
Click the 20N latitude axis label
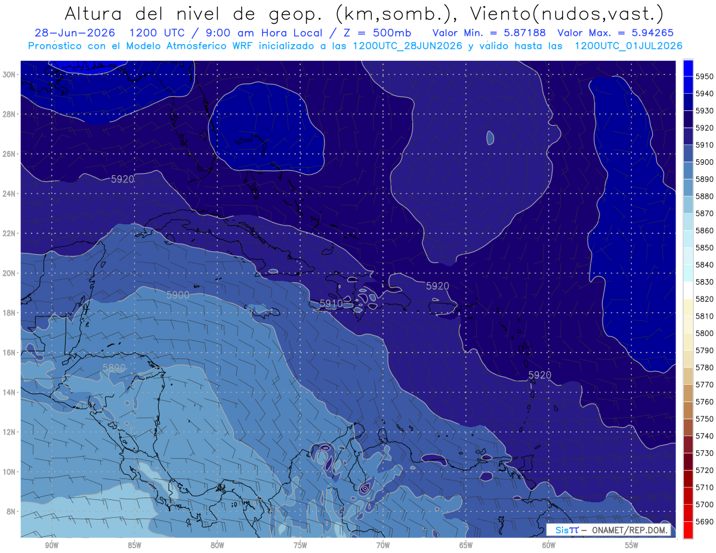point(9,273)
